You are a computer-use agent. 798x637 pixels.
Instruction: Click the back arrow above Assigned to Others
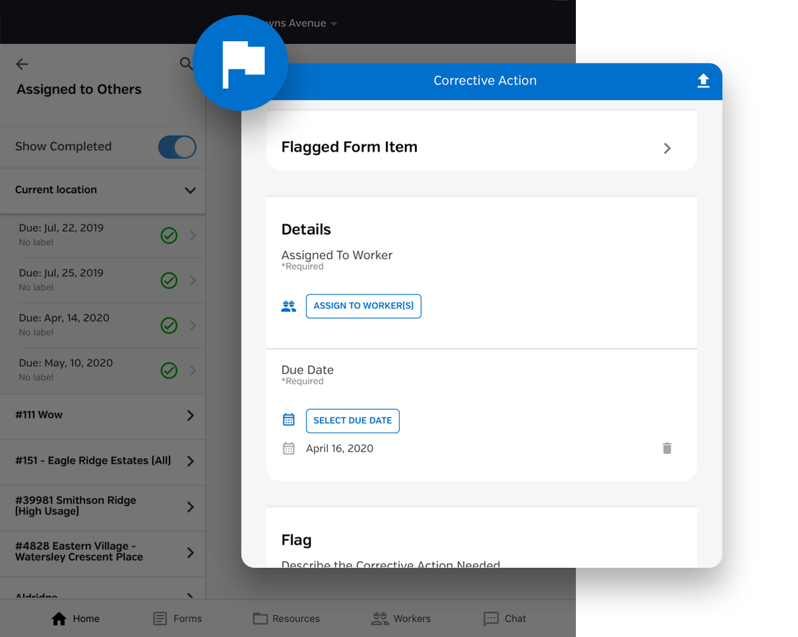tap(22, 64)
